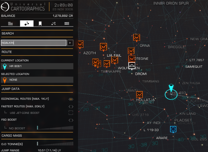Image resolution: width=208 pixels, height=152 pixels.
Task: Select the ZEN THUSA system label
Action: [x=191, y=83]
